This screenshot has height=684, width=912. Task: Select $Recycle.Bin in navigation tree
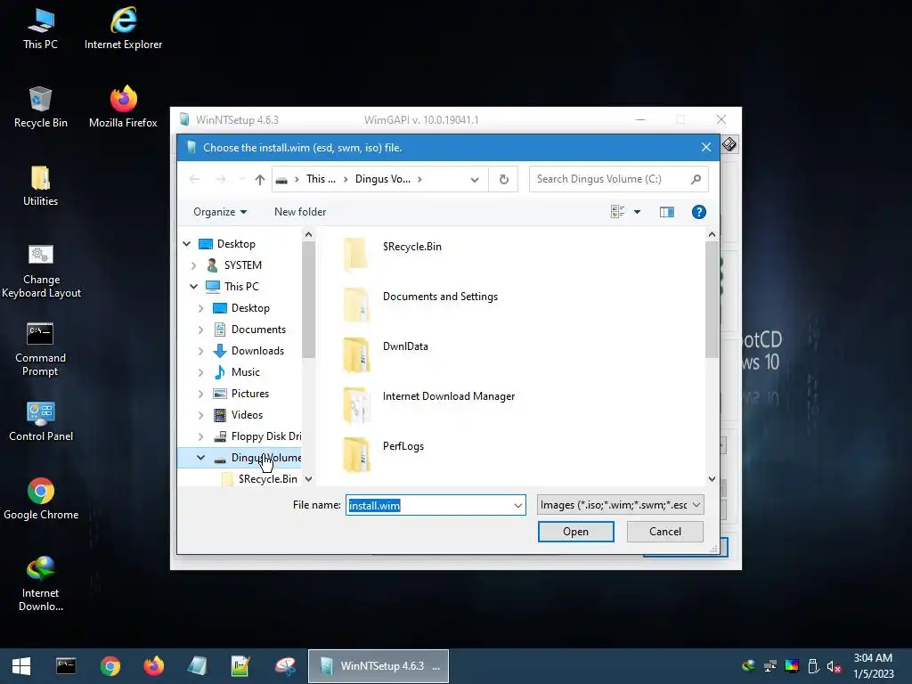[267, 479]
